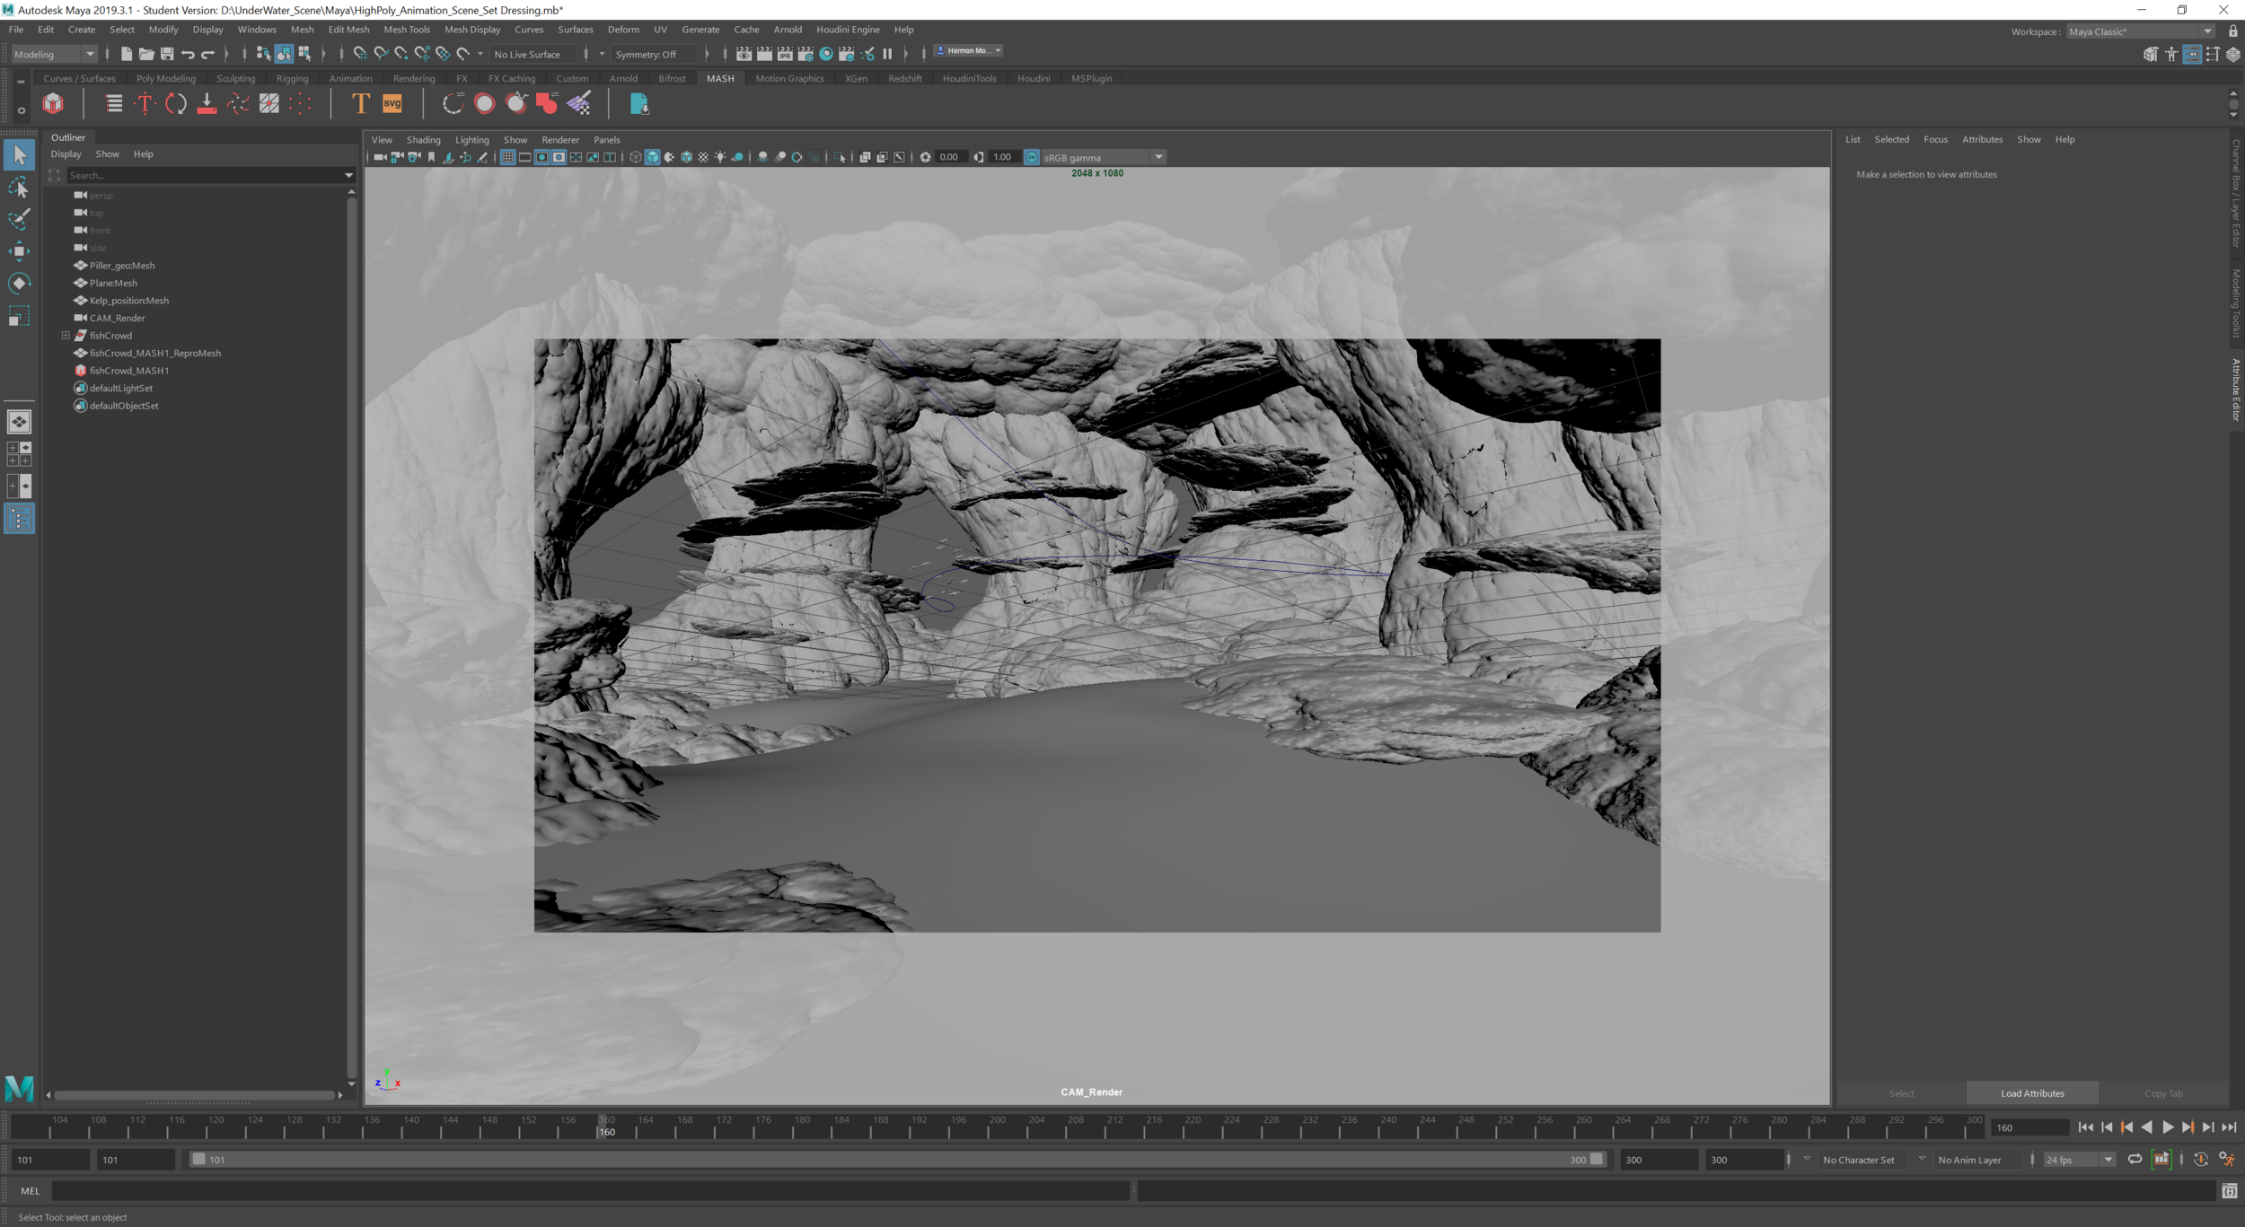This screenshot has width=2245, height=1227.
Task: Enable the grid display icon in the viewport toolbar
Action: tap(508, 156)
